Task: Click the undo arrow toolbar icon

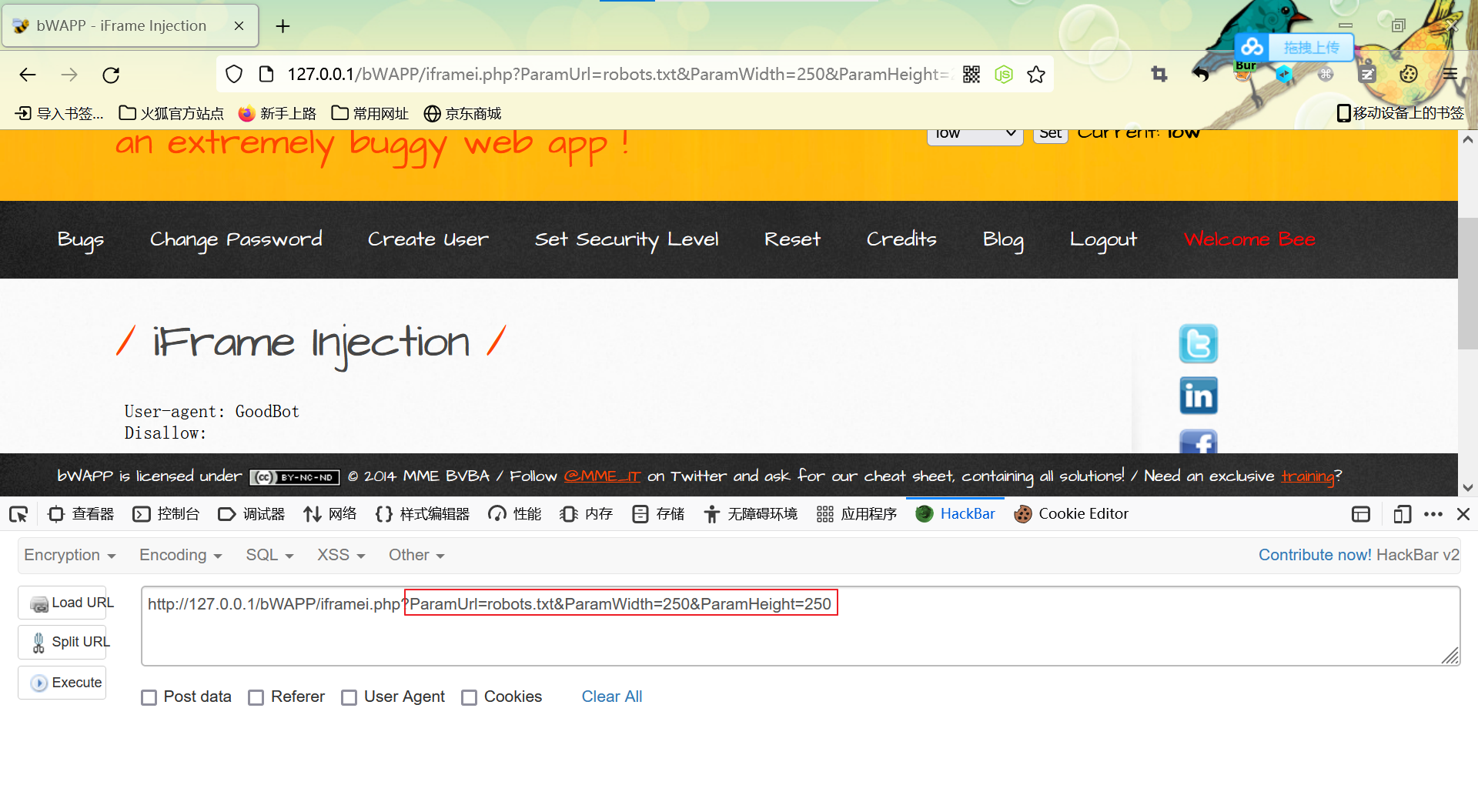Action: tap(1201, 74)
